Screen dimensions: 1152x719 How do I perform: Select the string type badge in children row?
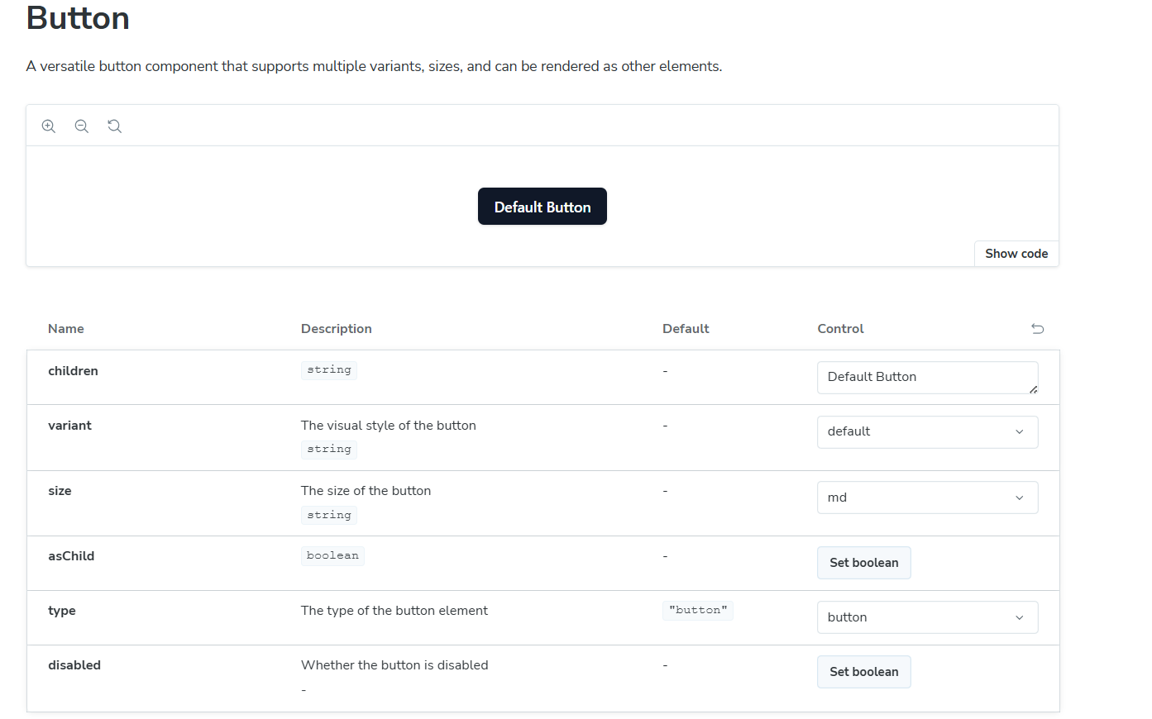(329, 369)
